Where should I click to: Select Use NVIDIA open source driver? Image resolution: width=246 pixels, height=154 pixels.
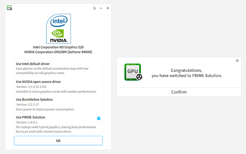tap(58, 87)
